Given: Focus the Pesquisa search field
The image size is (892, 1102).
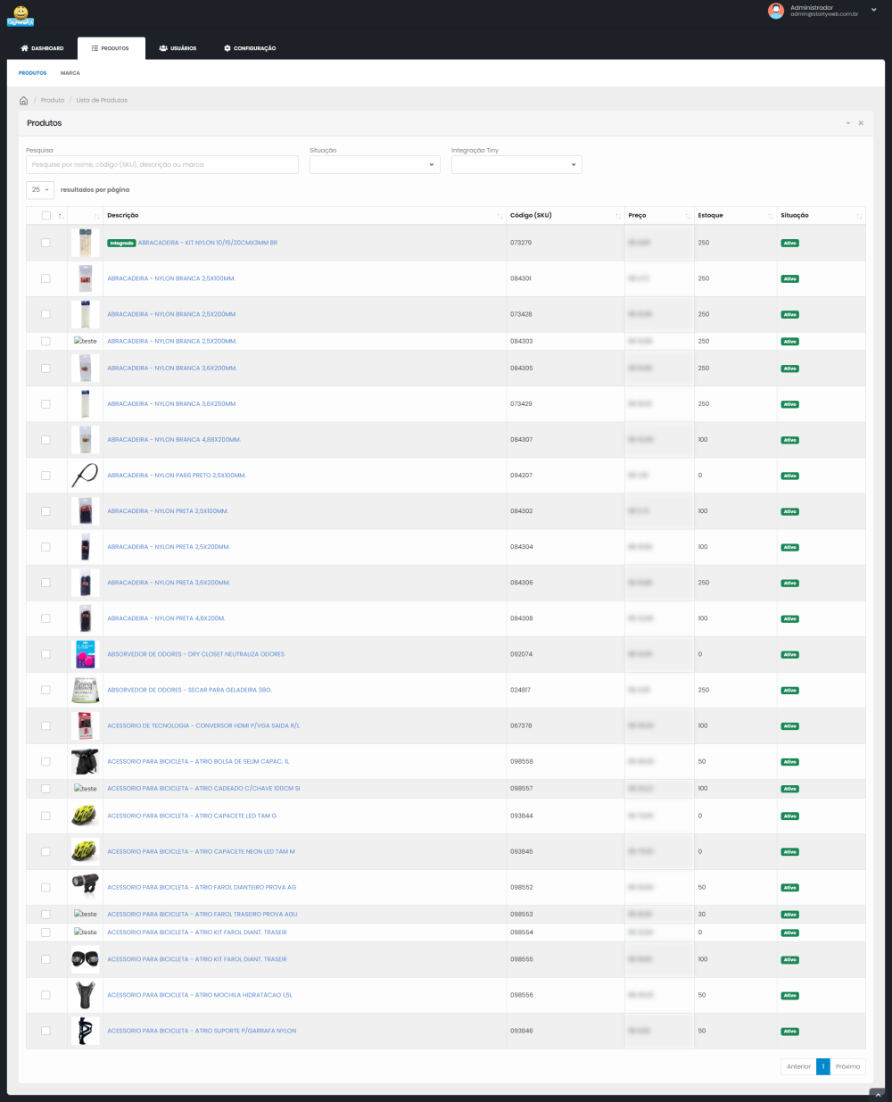Looking at the screenshot, I should pyautogui.click(x=162, y=164).
